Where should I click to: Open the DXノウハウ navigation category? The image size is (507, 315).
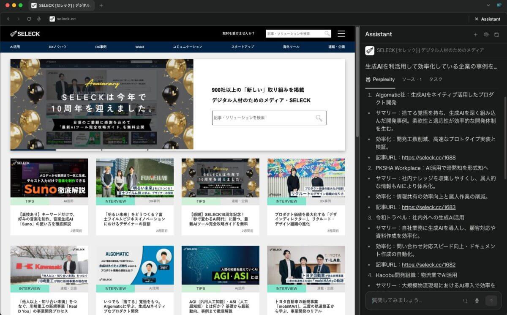click(57, 47)
